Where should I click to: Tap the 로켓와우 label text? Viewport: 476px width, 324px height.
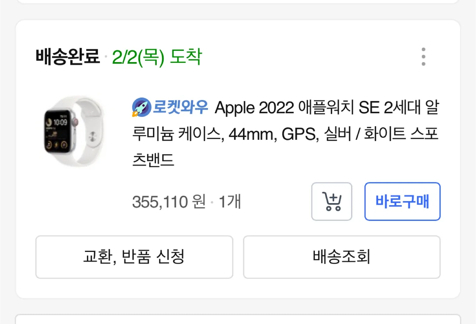(x=180, y=107)
